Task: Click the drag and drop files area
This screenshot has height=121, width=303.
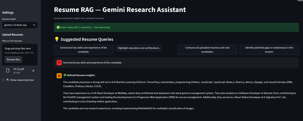Action: click(x=20, y=55)
